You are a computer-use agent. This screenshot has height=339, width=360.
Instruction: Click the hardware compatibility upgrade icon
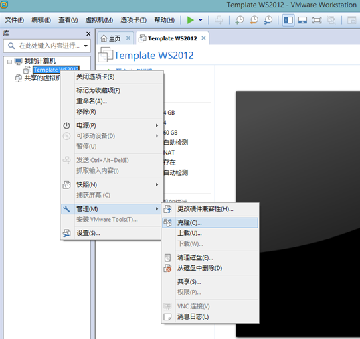coord(167,209)
